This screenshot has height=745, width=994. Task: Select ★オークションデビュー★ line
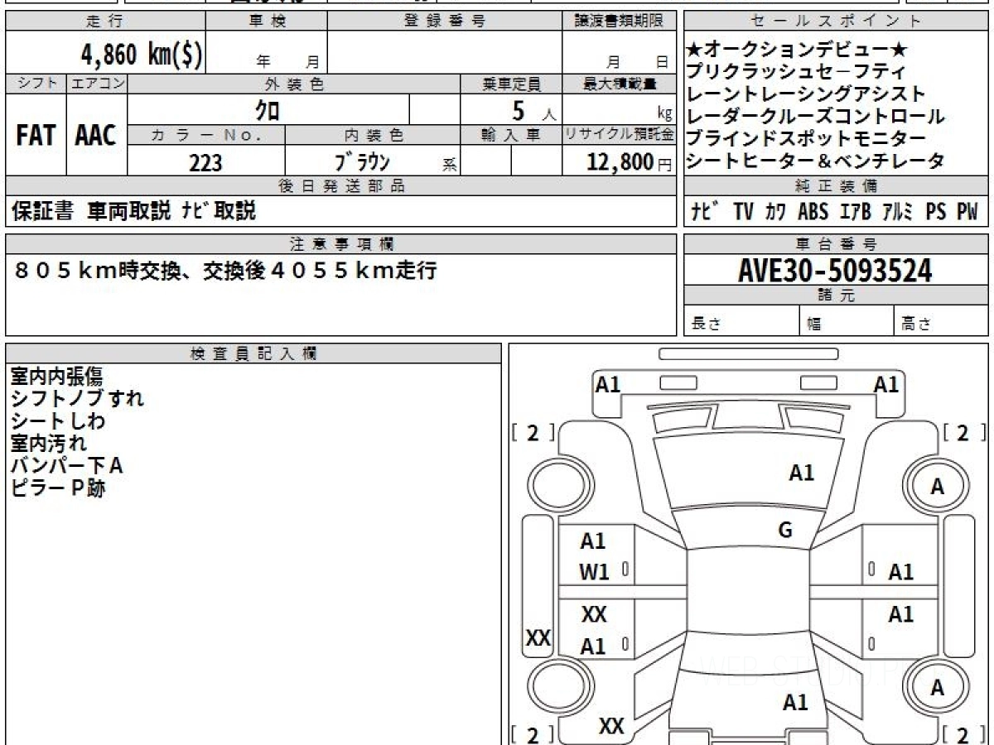click(x=799, y=50)
